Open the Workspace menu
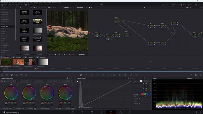The width and height of the screenshot is (203, 114). [x=55, y=3]
